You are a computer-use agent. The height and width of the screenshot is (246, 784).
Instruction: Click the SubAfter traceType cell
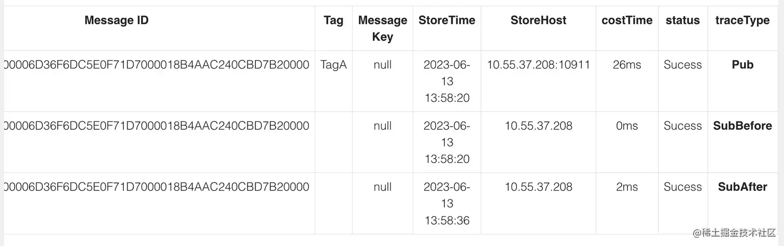(x=743, y=187)
